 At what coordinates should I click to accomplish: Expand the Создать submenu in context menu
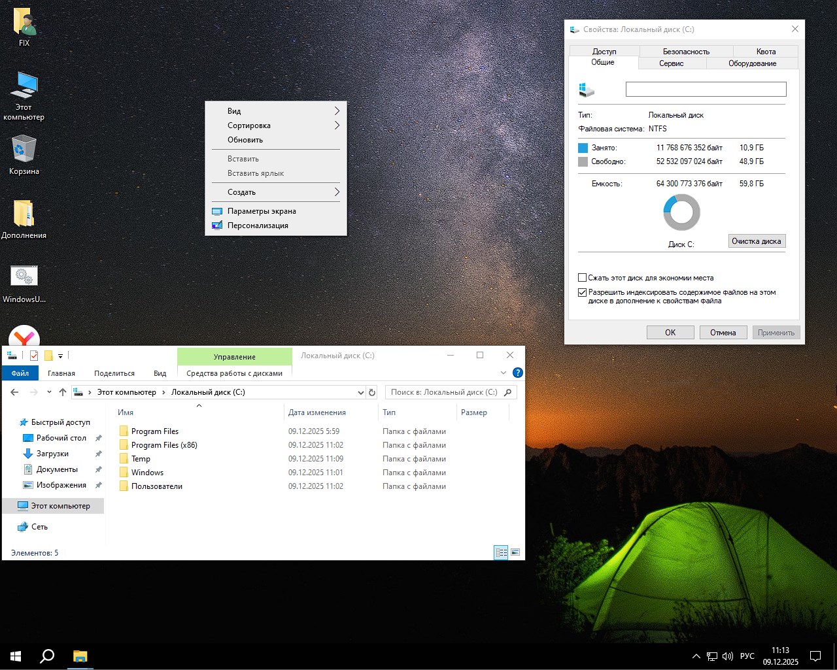click(x=275, y=192)
